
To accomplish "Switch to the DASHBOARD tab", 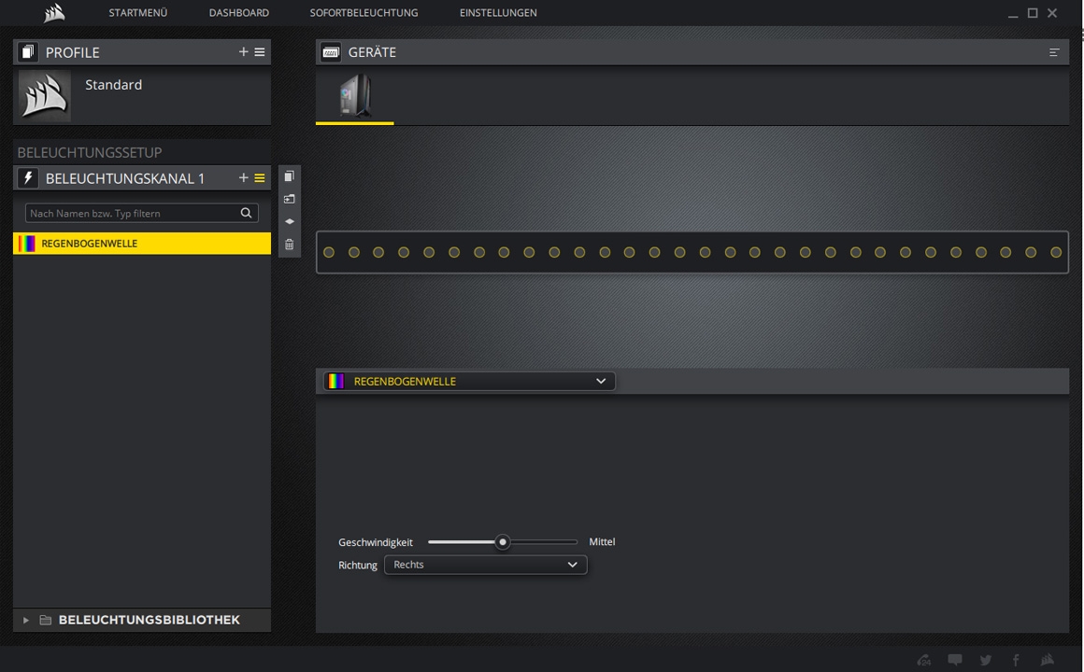I will point(238,12).
